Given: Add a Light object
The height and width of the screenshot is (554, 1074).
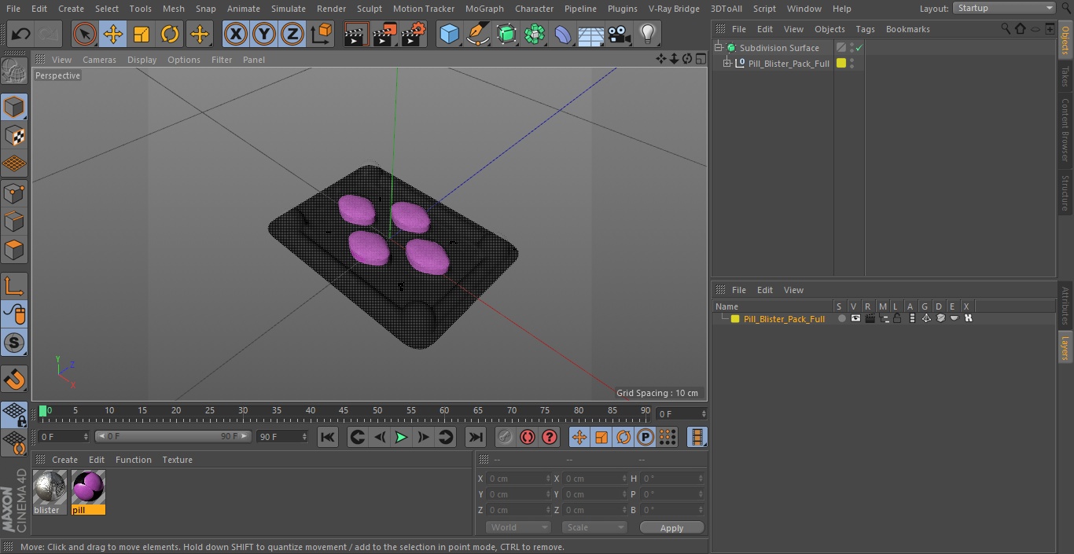Looking at the screenshot, I should (648, 34).
